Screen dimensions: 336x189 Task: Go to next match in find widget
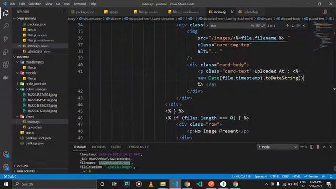pyautogui.click(x=293, y=26)
